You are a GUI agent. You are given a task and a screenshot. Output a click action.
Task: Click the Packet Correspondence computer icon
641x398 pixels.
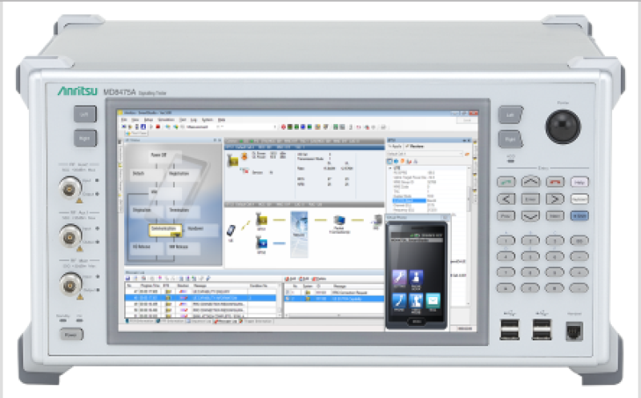[x=339, y=221]
